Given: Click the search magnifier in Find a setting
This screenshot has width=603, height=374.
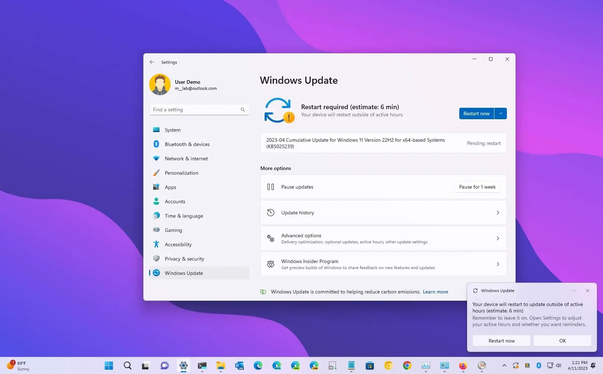Looking at the screenshot, I should pyautogui.click(x=243, y=110).
